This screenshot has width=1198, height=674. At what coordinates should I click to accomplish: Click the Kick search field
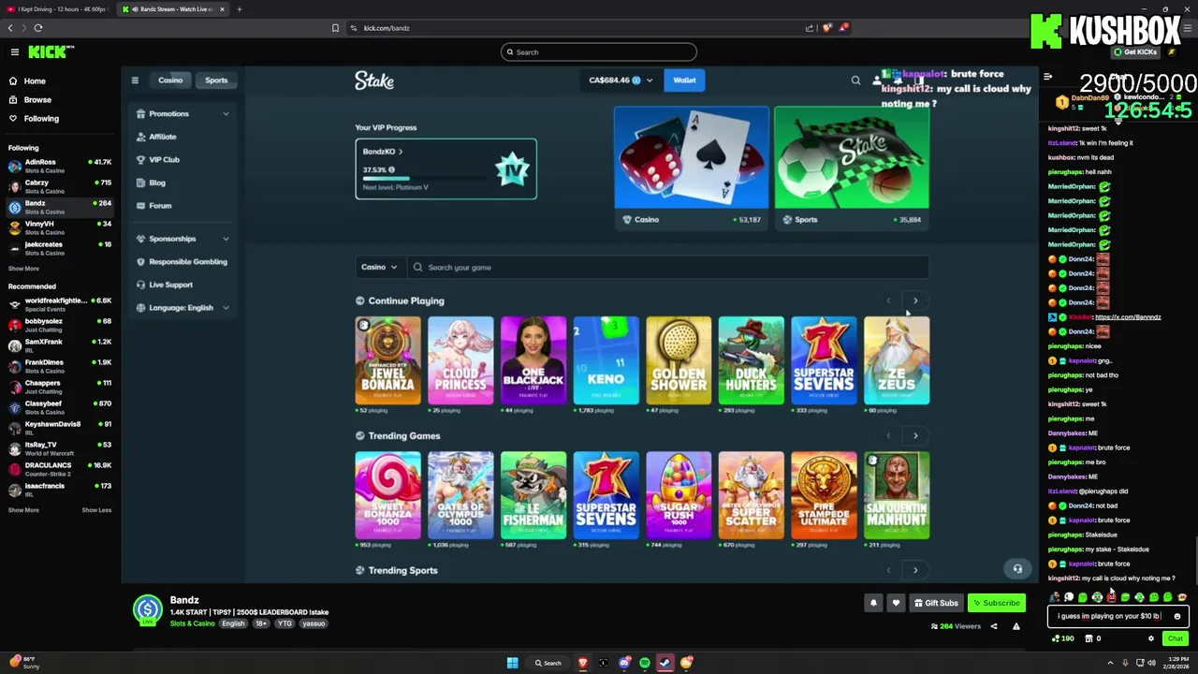coord(599,52)
